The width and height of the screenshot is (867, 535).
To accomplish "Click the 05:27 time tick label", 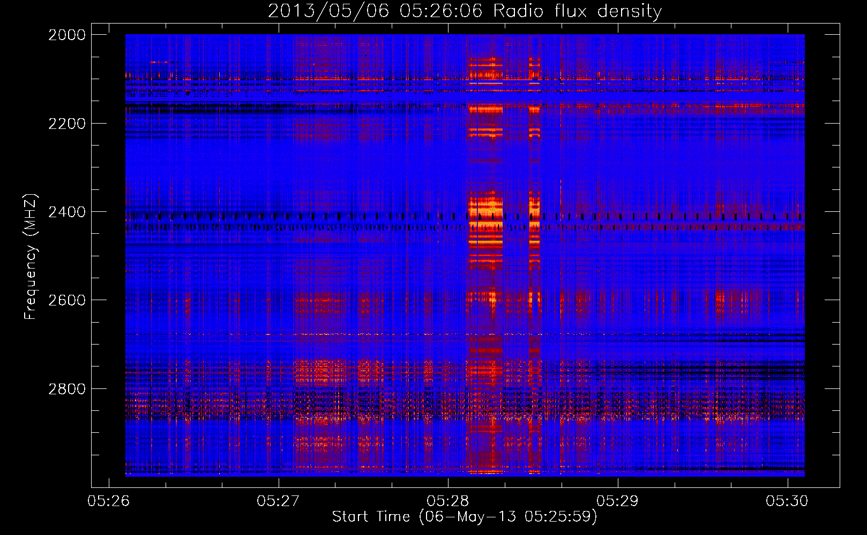I will click(x=279, y=501).
